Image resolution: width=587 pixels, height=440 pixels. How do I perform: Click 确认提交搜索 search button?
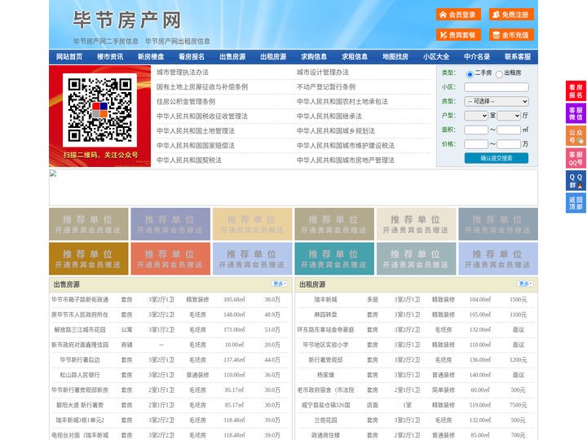[x=497, y=158]
